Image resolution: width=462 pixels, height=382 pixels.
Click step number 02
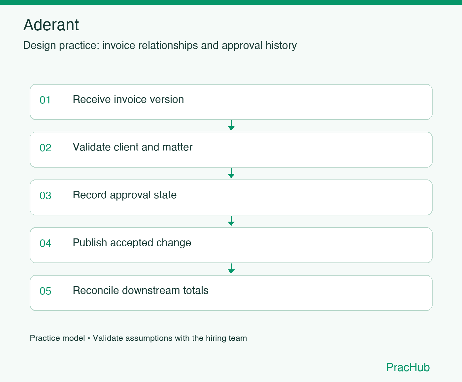[46, 148]
